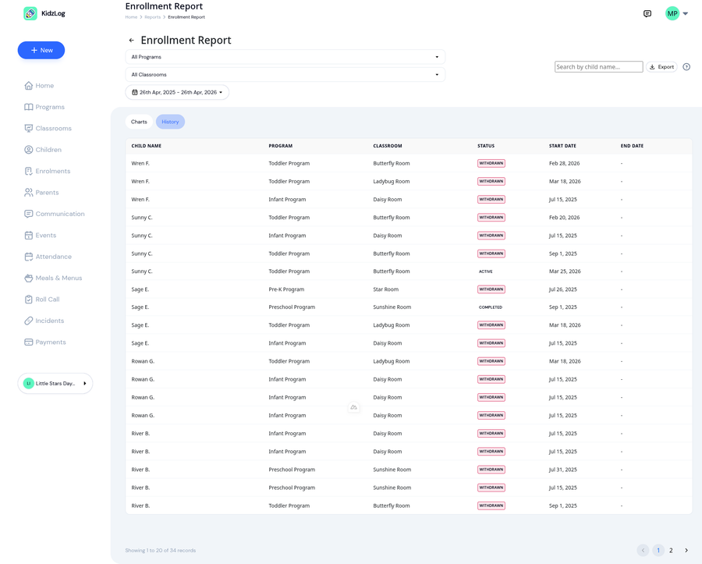Click the Mar 25, 2026 start date
This screenshot has height=564, width=702.
click(x=565, y=271)
